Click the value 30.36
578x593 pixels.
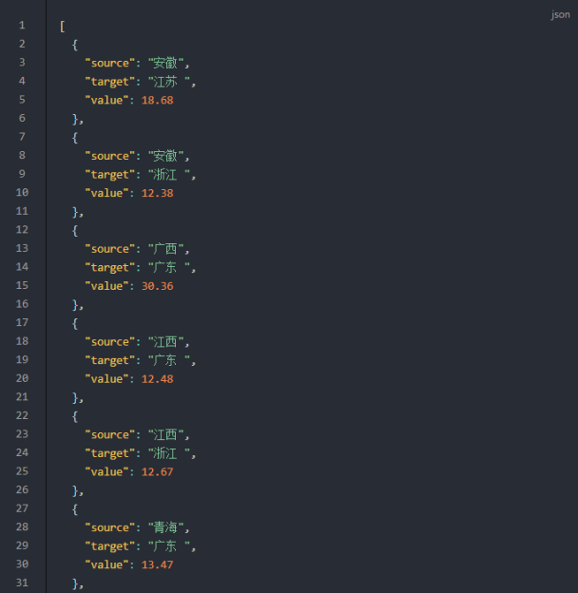(x=158, y=286)
